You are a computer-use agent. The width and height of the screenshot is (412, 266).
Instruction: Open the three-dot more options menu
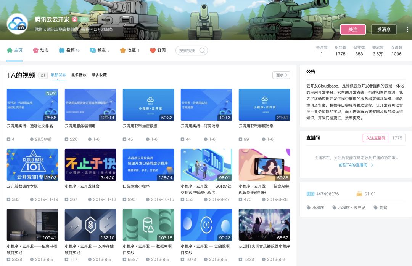407,30
